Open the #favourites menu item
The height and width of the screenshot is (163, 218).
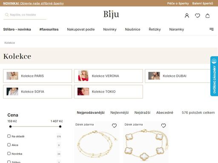(49, 29)
